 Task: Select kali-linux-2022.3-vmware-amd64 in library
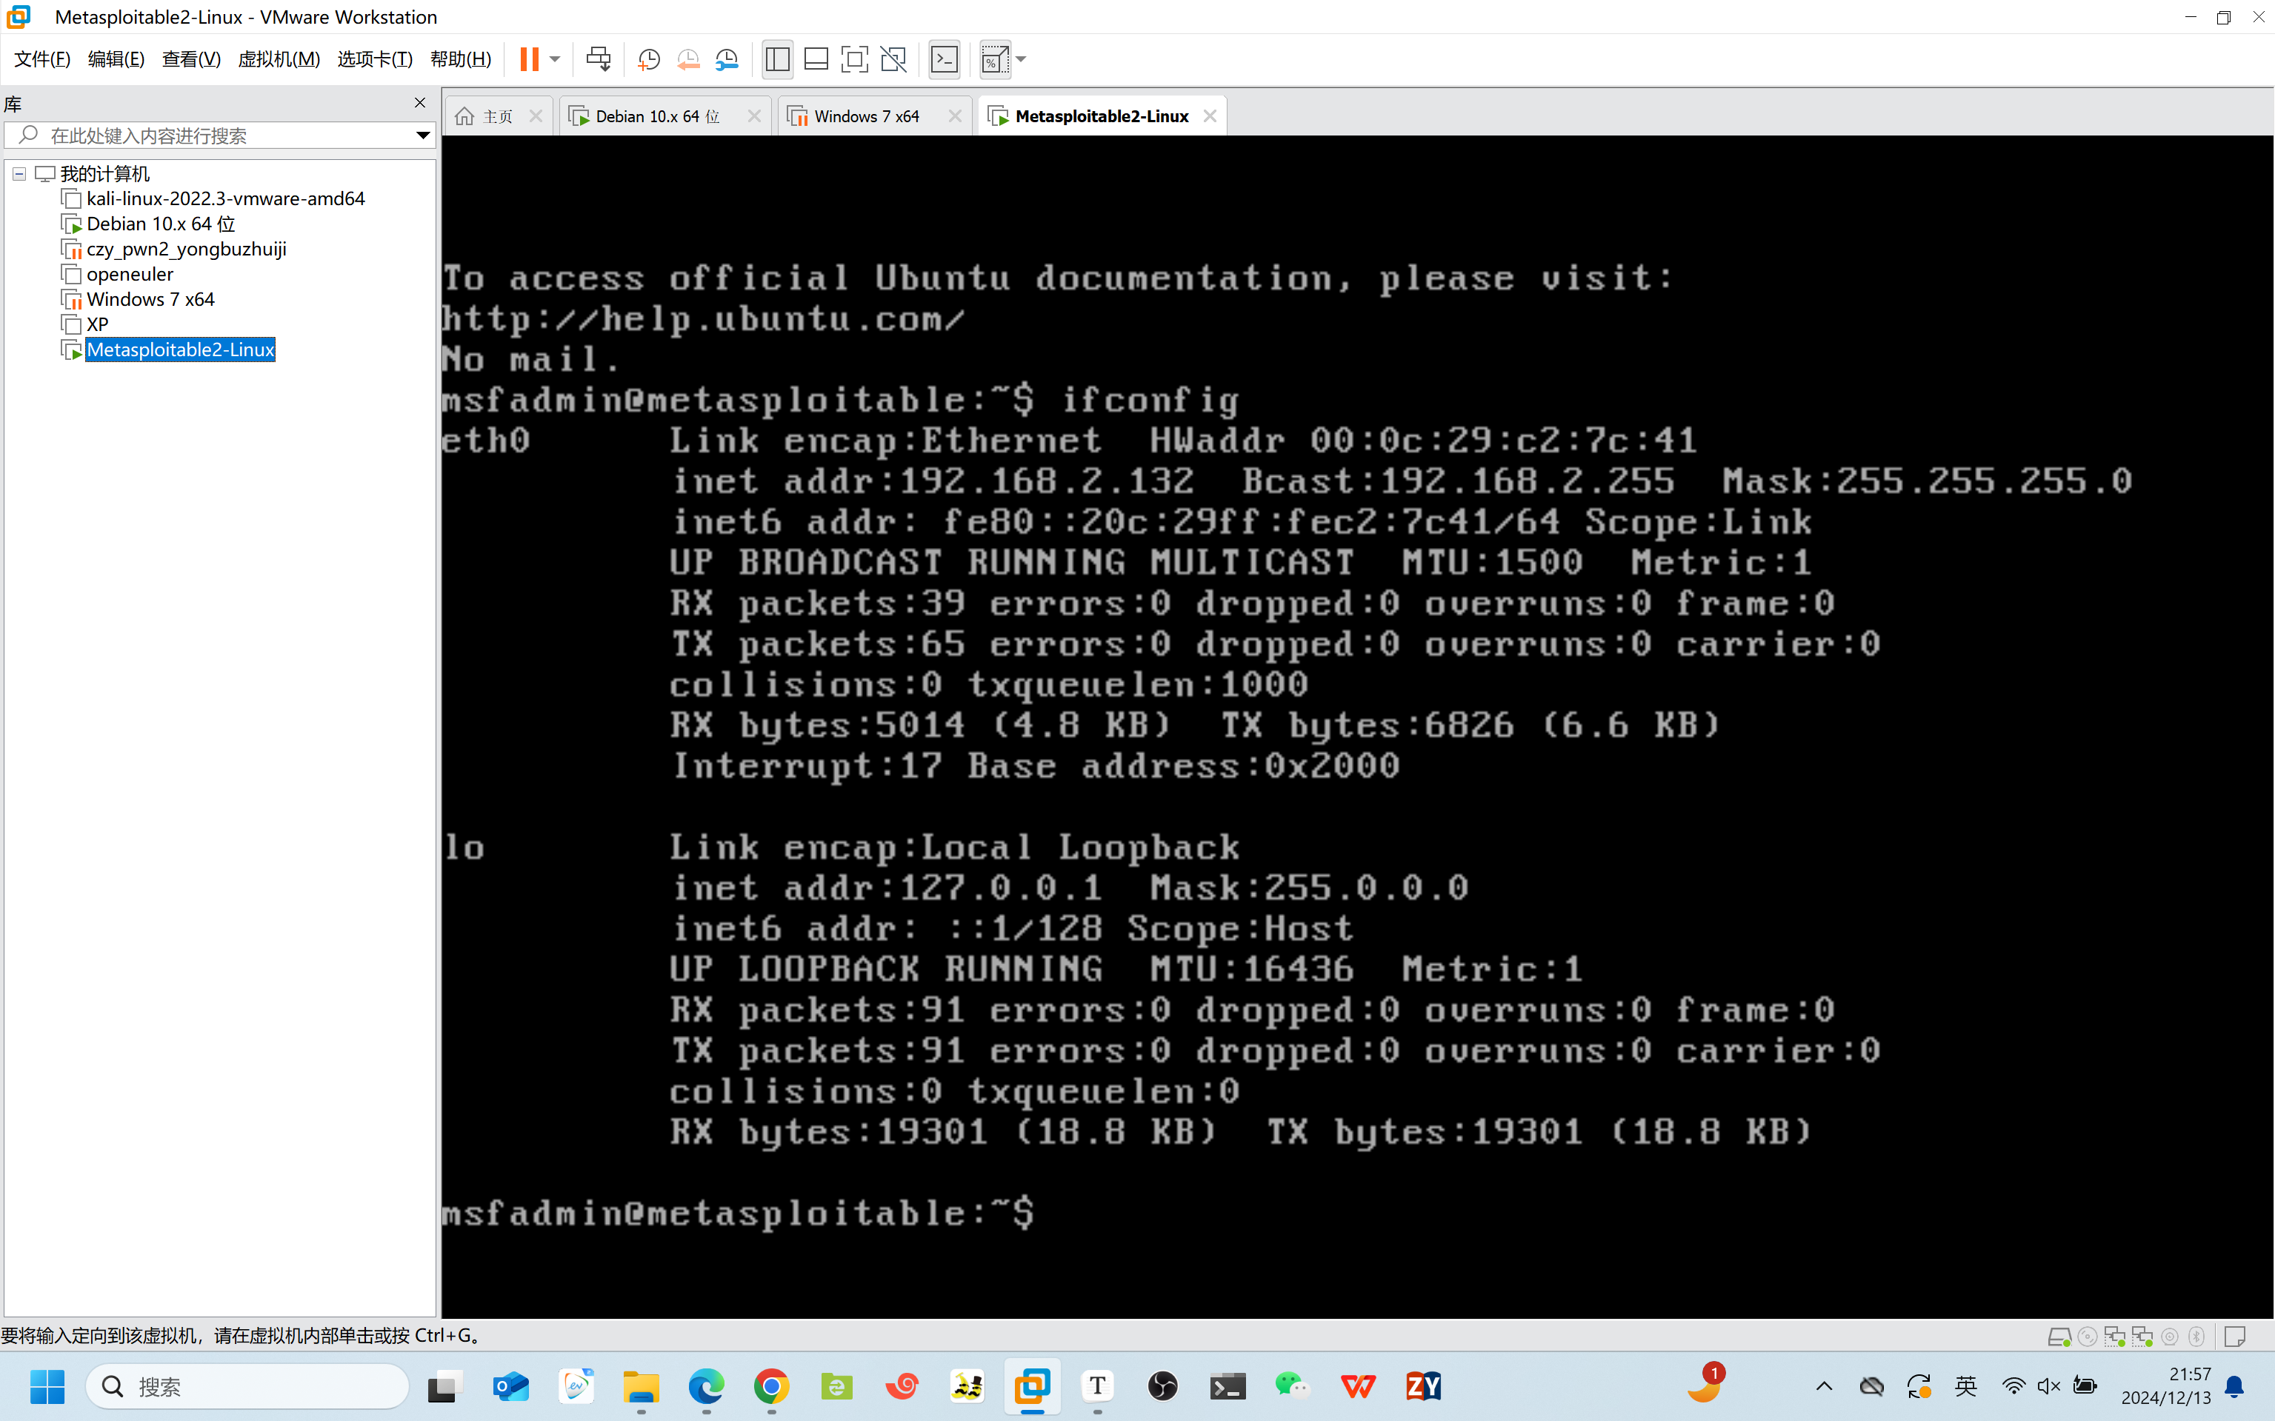tap(226, 198)
